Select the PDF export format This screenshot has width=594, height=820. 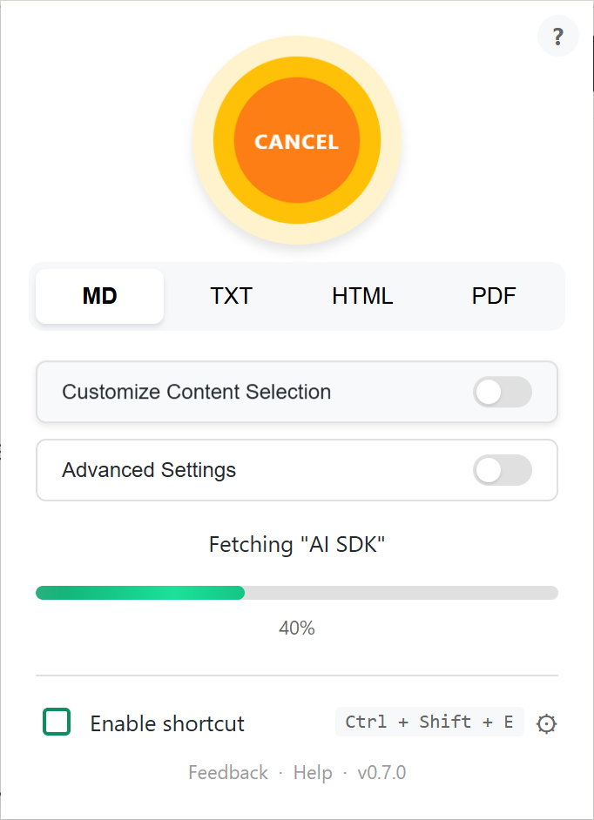(x=494, y=296)
